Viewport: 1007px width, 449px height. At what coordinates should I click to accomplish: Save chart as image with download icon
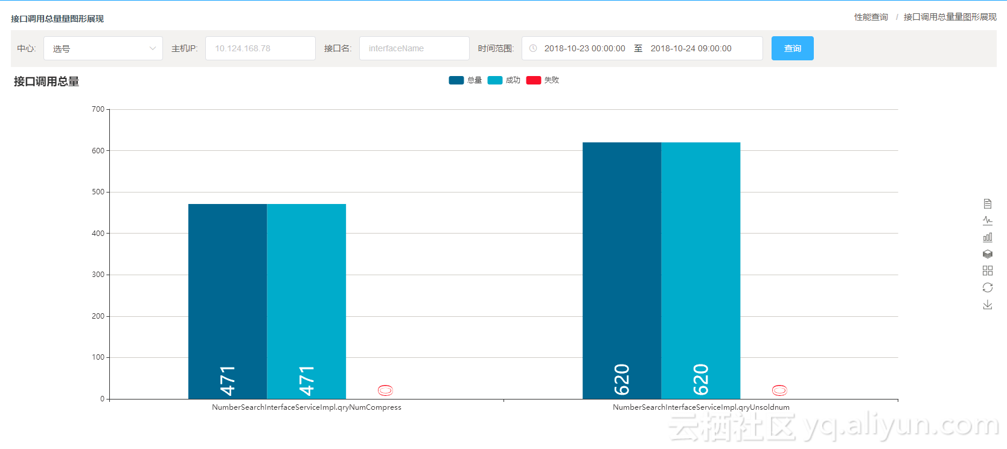988,305
